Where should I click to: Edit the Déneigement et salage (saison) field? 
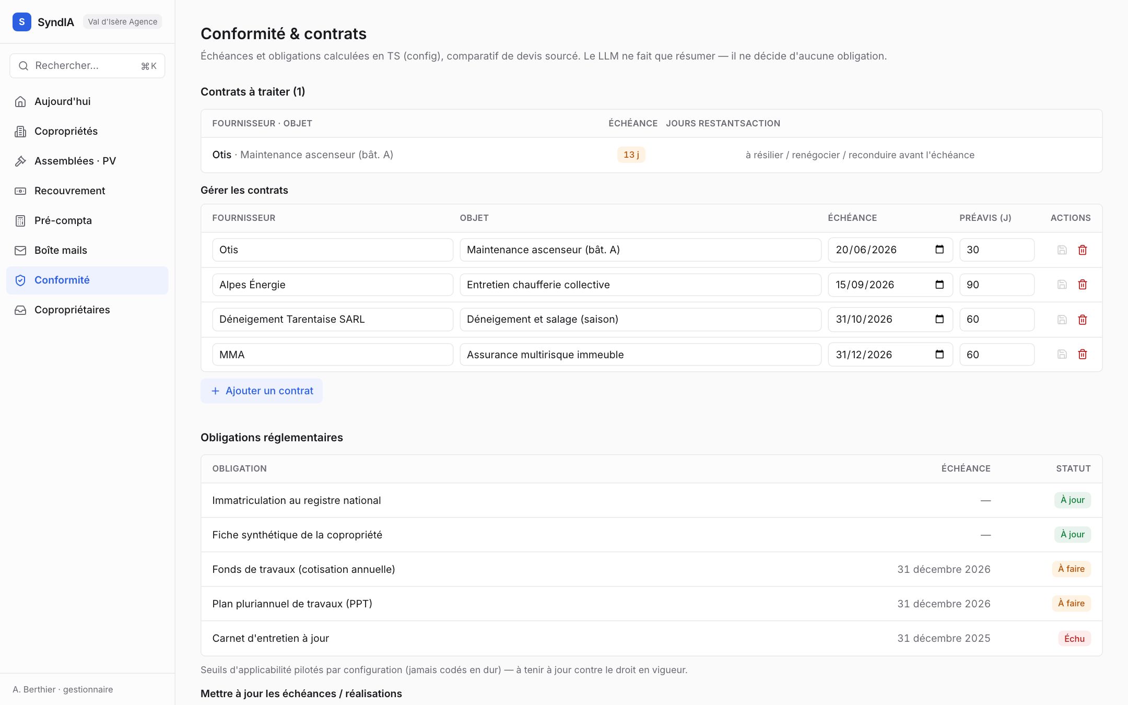(640, 319)
